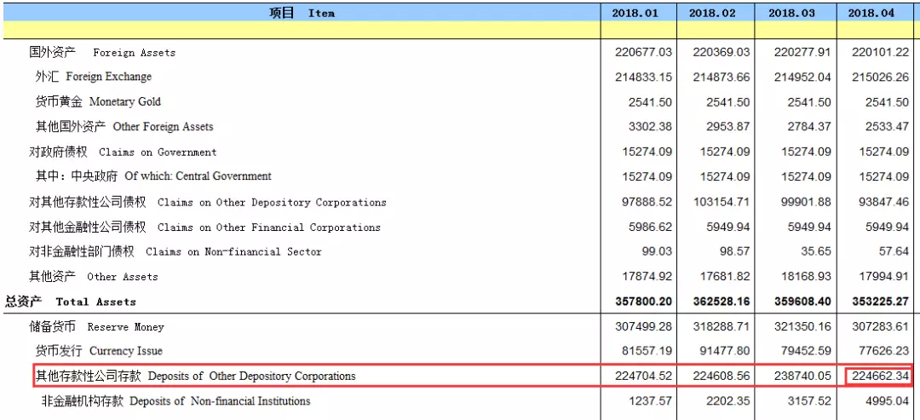The width and height of the screenshot is (920, 420).
Task: Click the Monetary Gold row label
Action: click(98, 101)
